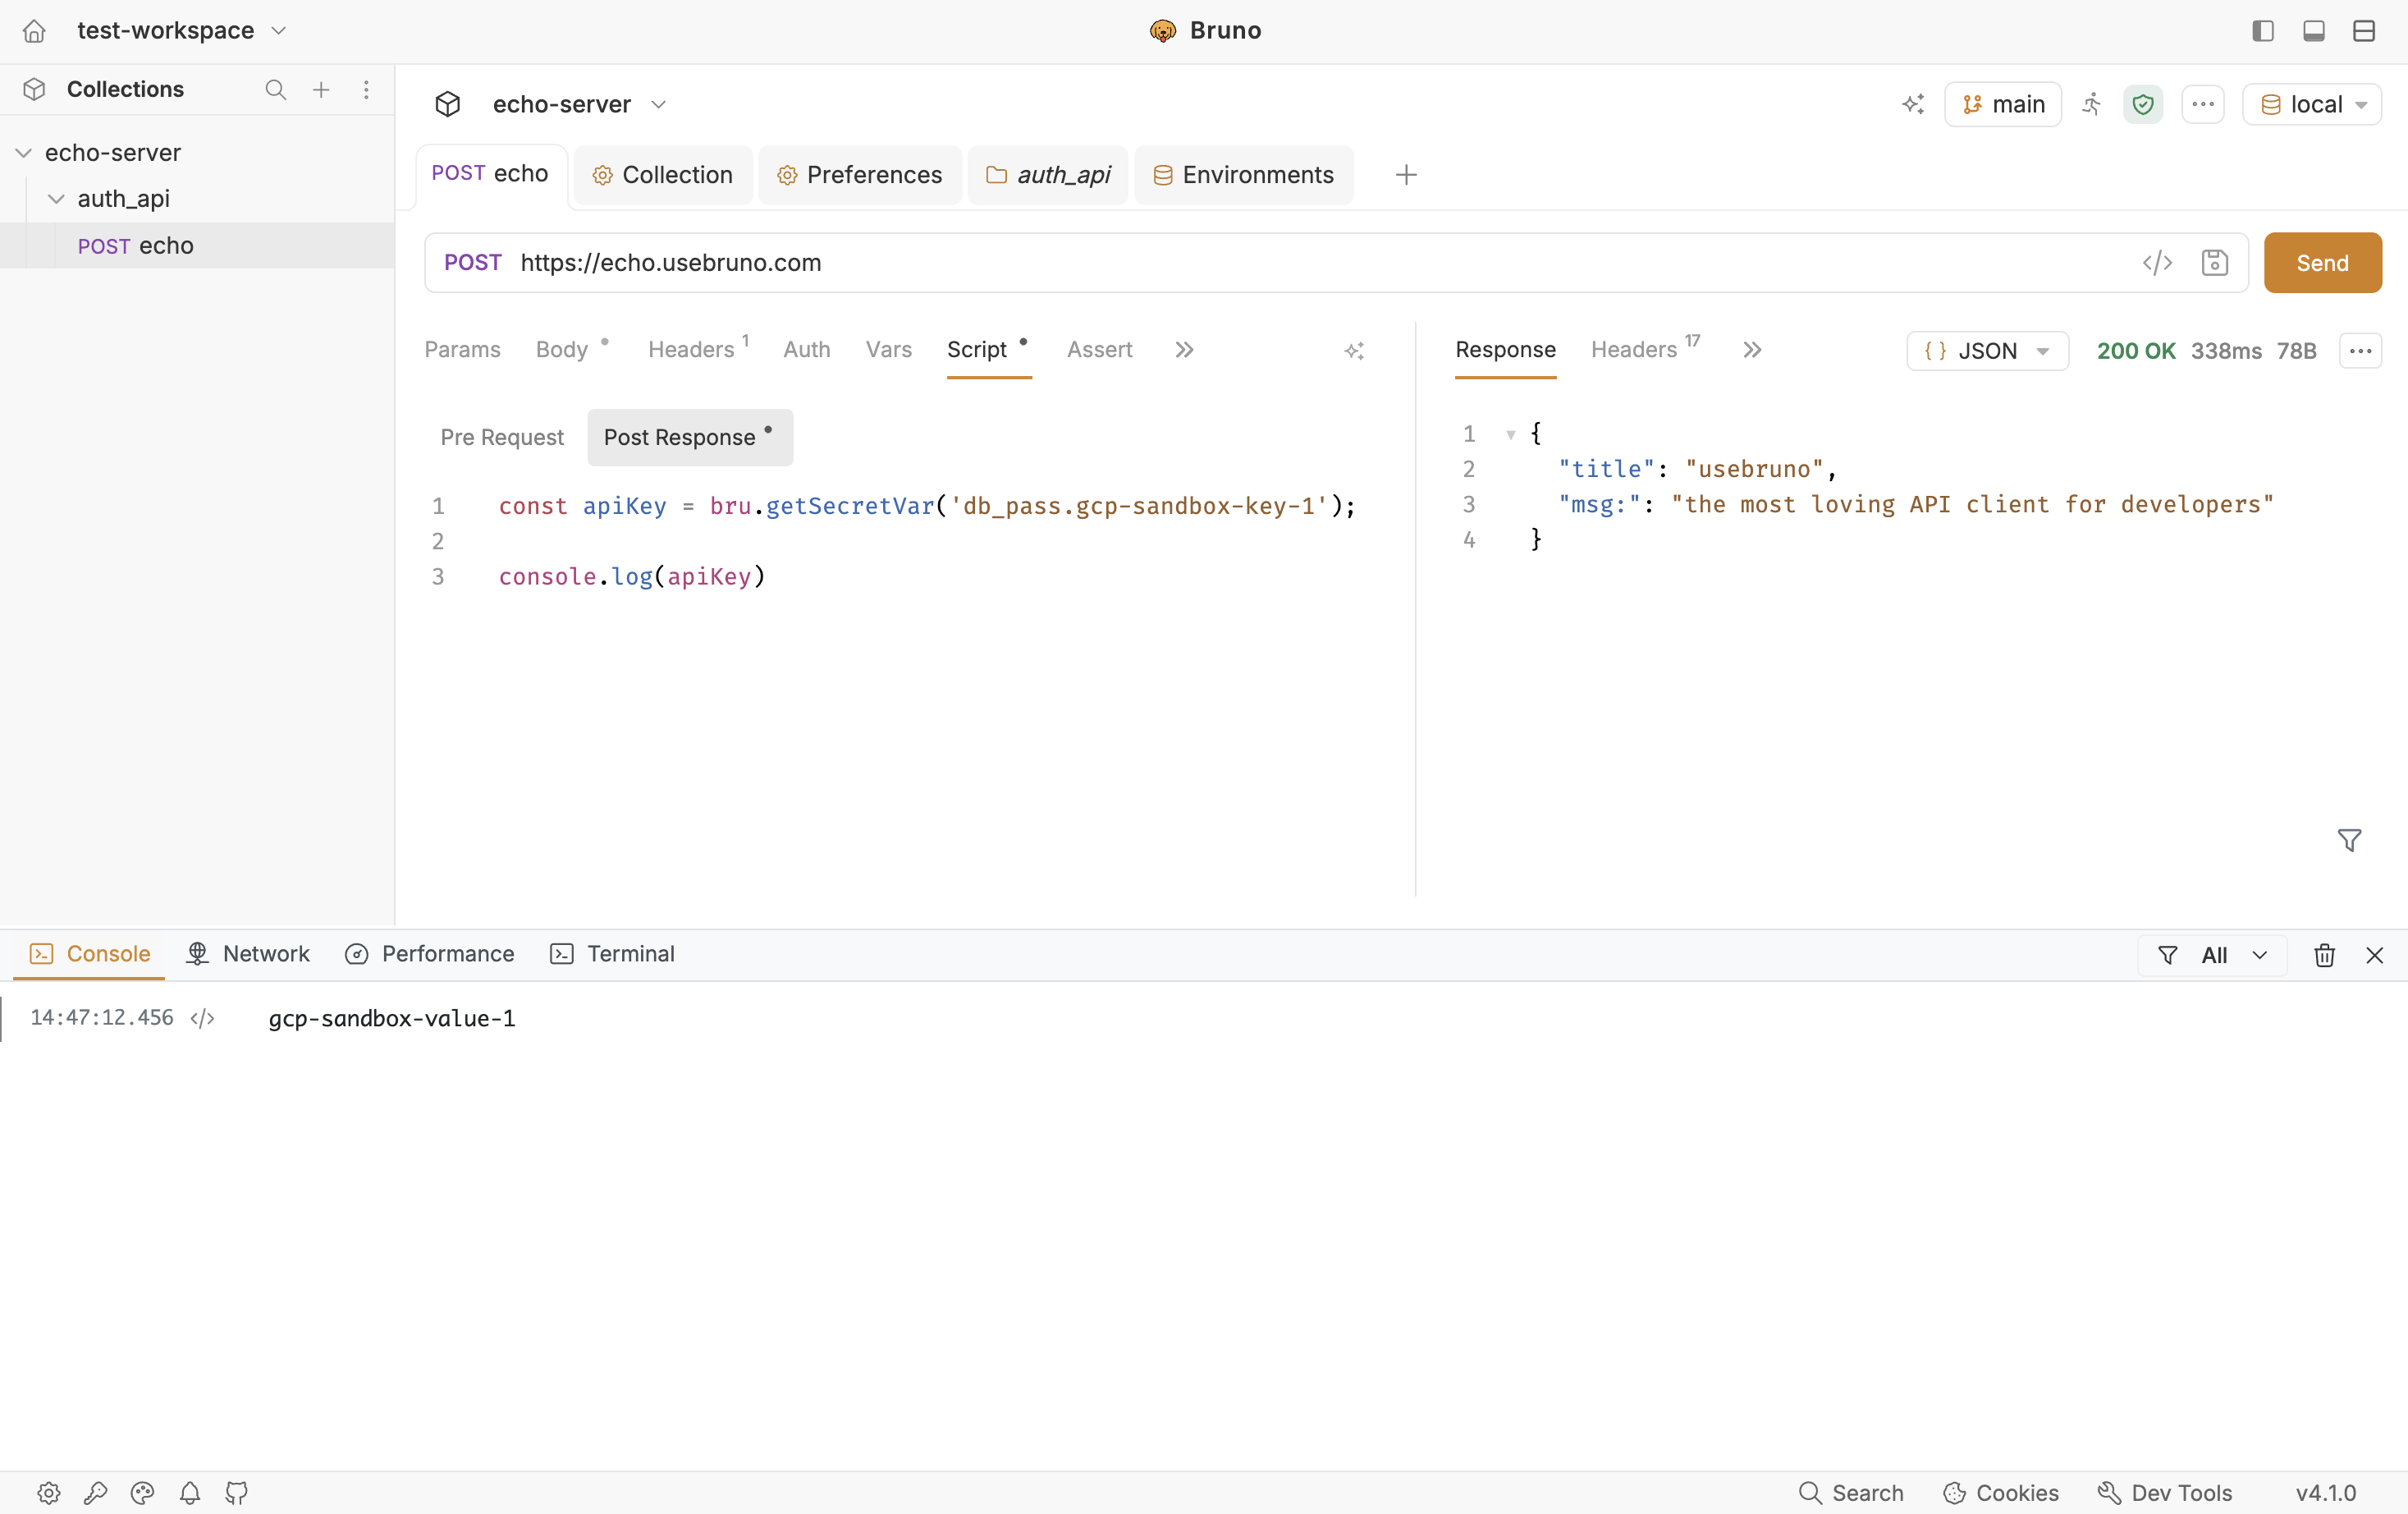Switch to the Network devtools tab
2408x1514 pixels.
(x=248, y=955)
